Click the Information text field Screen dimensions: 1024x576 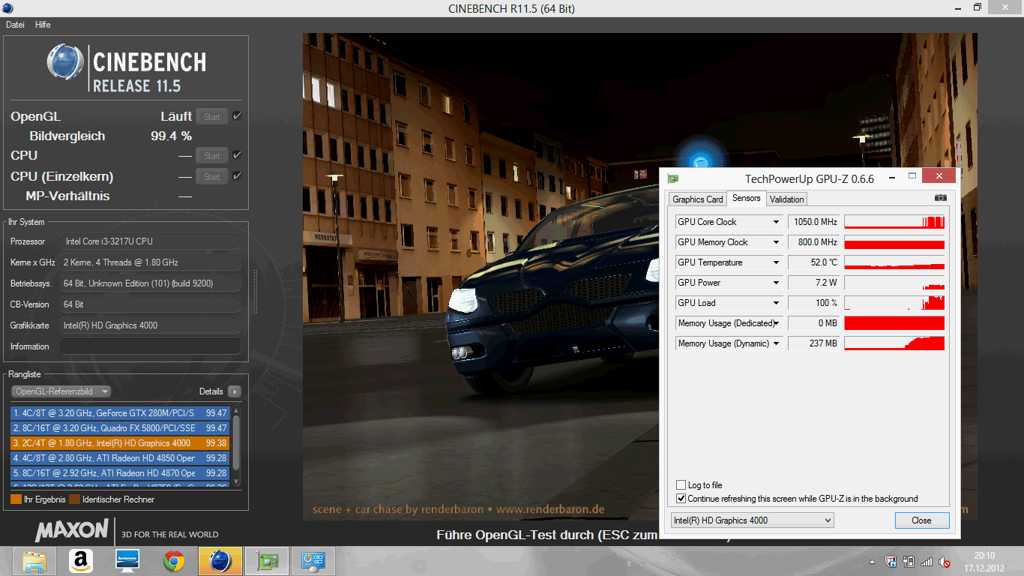(x=150, y=346)
